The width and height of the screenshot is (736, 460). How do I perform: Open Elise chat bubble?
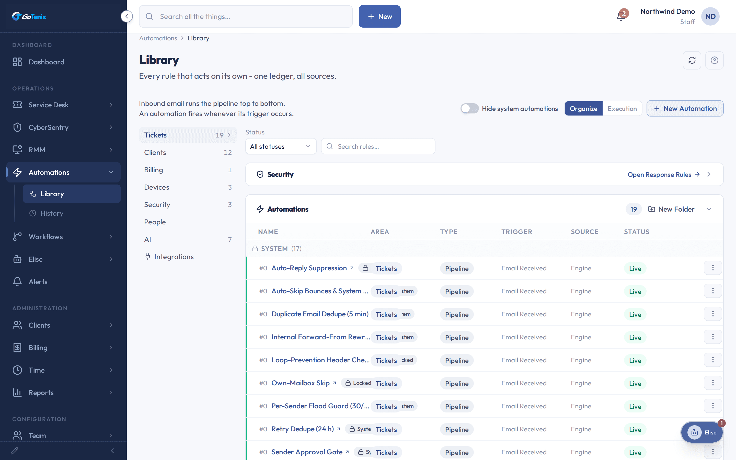pyautogui.click(x=702, y=432)
